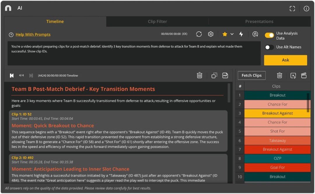Click the clapperboard movie icon

click(x=304, y=75)
